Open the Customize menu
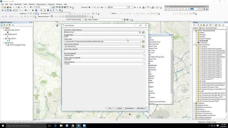This screenshot has width=228, height=128. pos(51,4)
